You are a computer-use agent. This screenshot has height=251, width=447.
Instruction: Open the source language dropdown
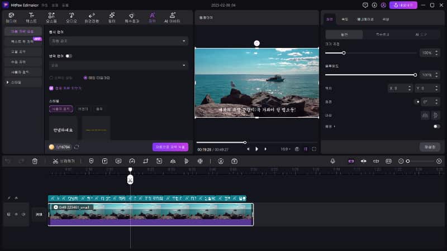pos(118,41)
